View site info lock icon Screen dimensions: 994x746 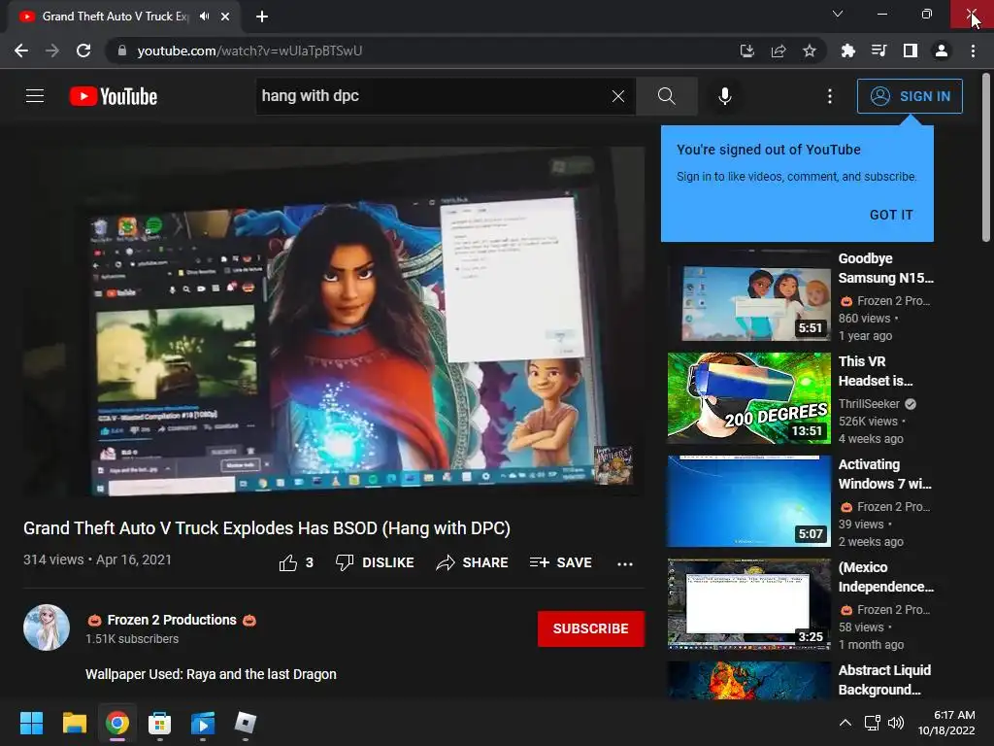(121, 51)
